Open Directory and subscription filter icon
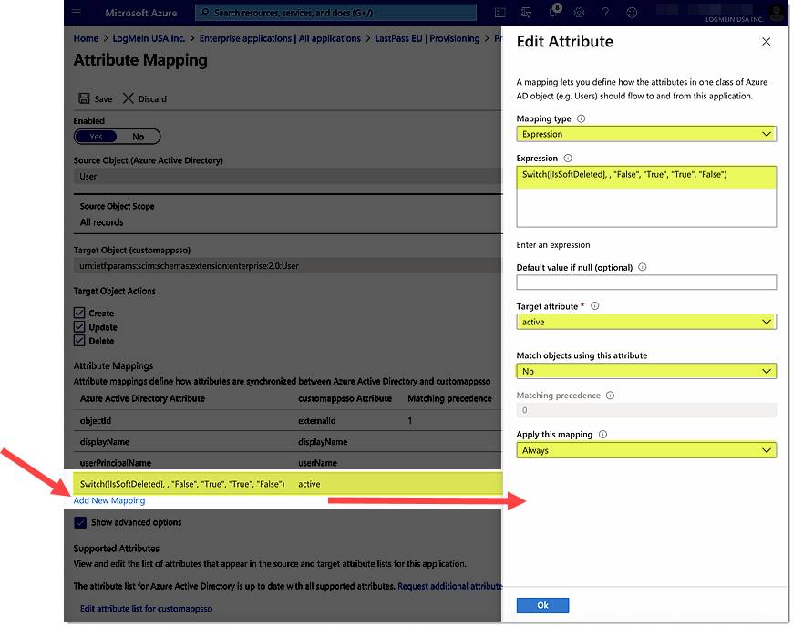The width and height of the screenshot is (793, 627). (526, 13)
